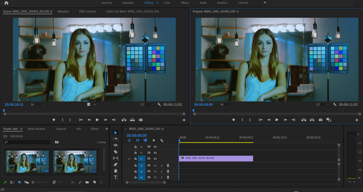
Task: Select the Slip tool
Action: [115, 158]
